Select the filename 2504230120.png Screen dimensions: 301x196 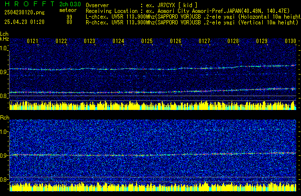click(x=24, y=12)
